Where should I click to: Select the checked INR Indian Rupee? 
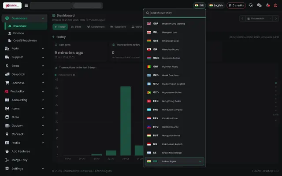click(x=174, y=161)
